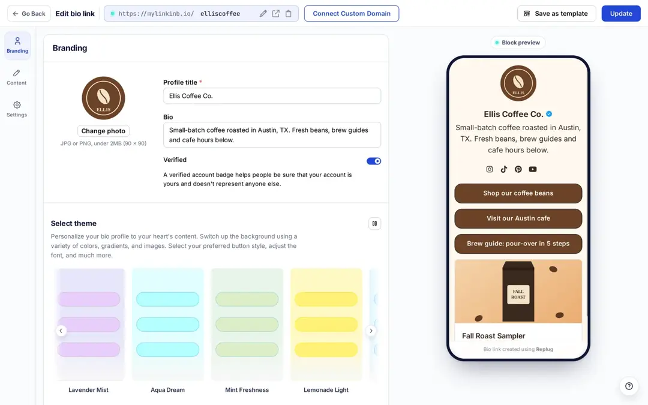The height and width of the screenshot is (405, 648).
Task: Click Shop our coffee beans button
Action: (x=518, y=193)
